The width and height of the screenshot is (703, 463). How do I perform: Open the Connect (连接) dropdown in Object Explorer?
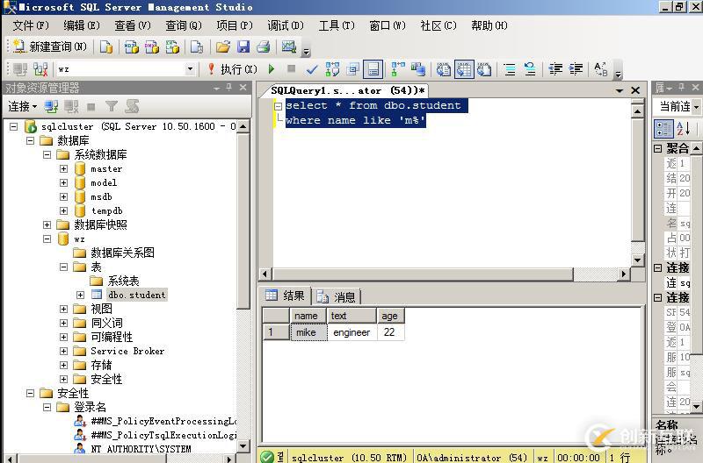point(23,106)
